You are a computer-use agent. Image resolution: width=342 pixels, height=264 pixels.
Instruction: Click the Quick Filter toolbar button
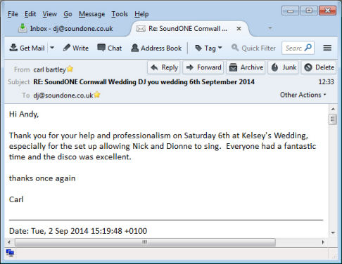pyautogui.click(x=253, y=48)
